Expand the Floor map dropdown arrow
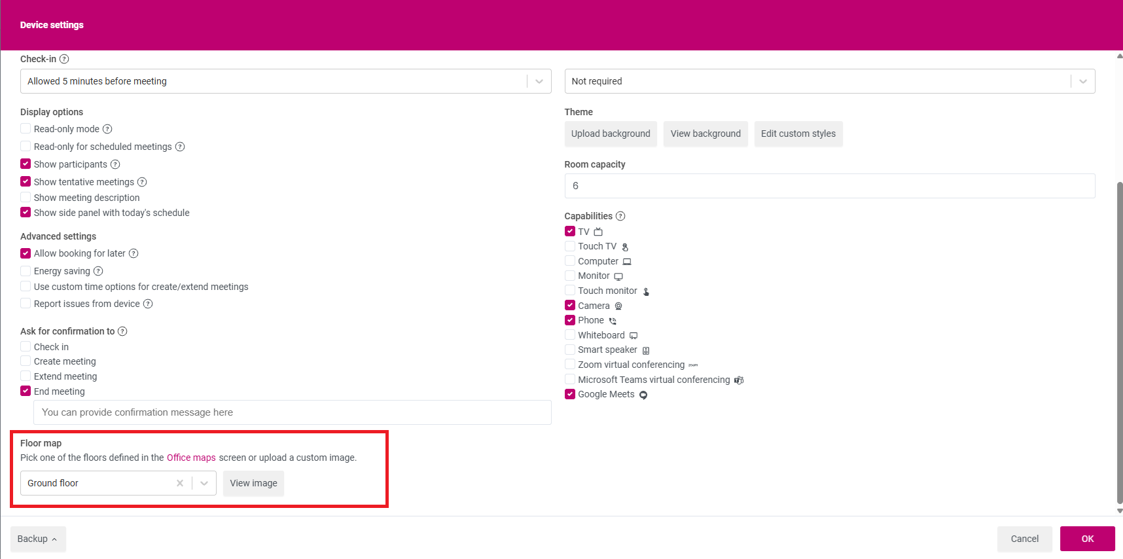The width and height of the screenshot is (1123, 559). click(x=204, y=483)
